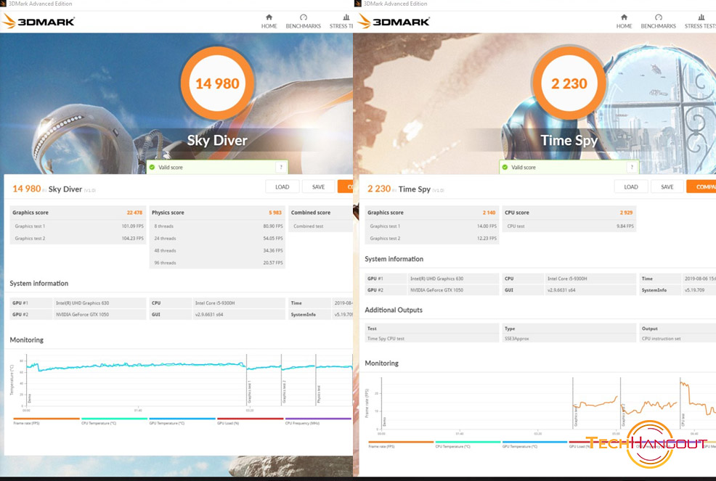716x481 pixels.
Task: Toggle Frame rate (FPS) legend in Time Spy monitoring
Action: (400, 445)
